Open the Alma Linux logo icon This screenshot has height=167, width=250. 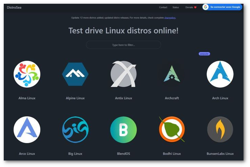click(x=27, y=74)
